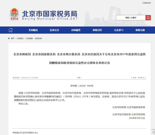
Task: Go to 首页 in the breadcrumb
Action: [13, 38]
